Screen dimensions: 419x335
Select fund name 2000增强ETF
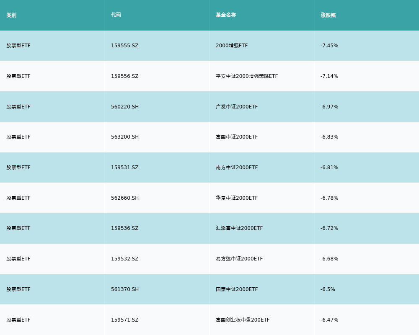[x=232, y=46]
